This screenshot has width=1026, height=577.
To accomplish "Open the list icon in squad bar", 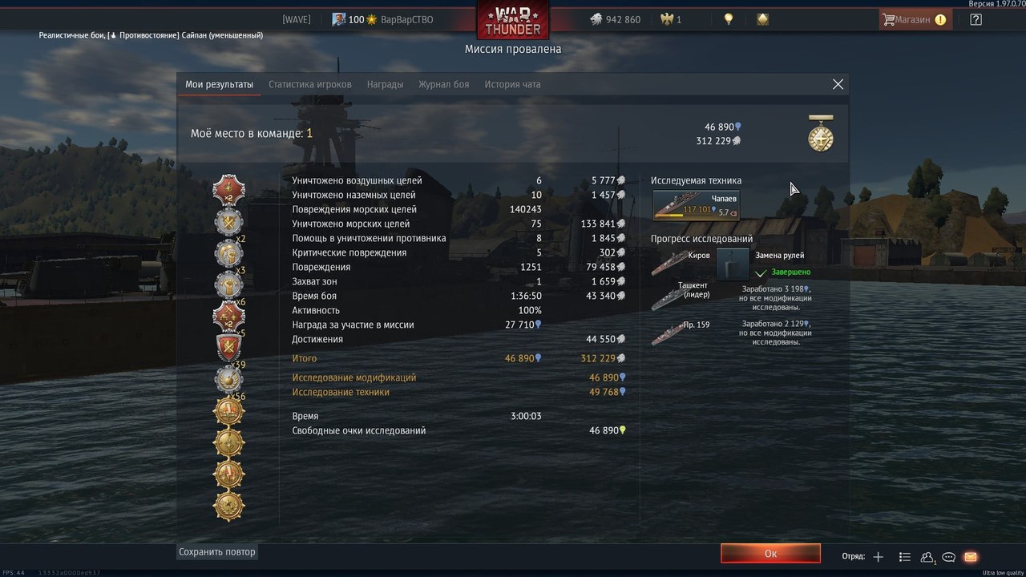I will 905,557.
